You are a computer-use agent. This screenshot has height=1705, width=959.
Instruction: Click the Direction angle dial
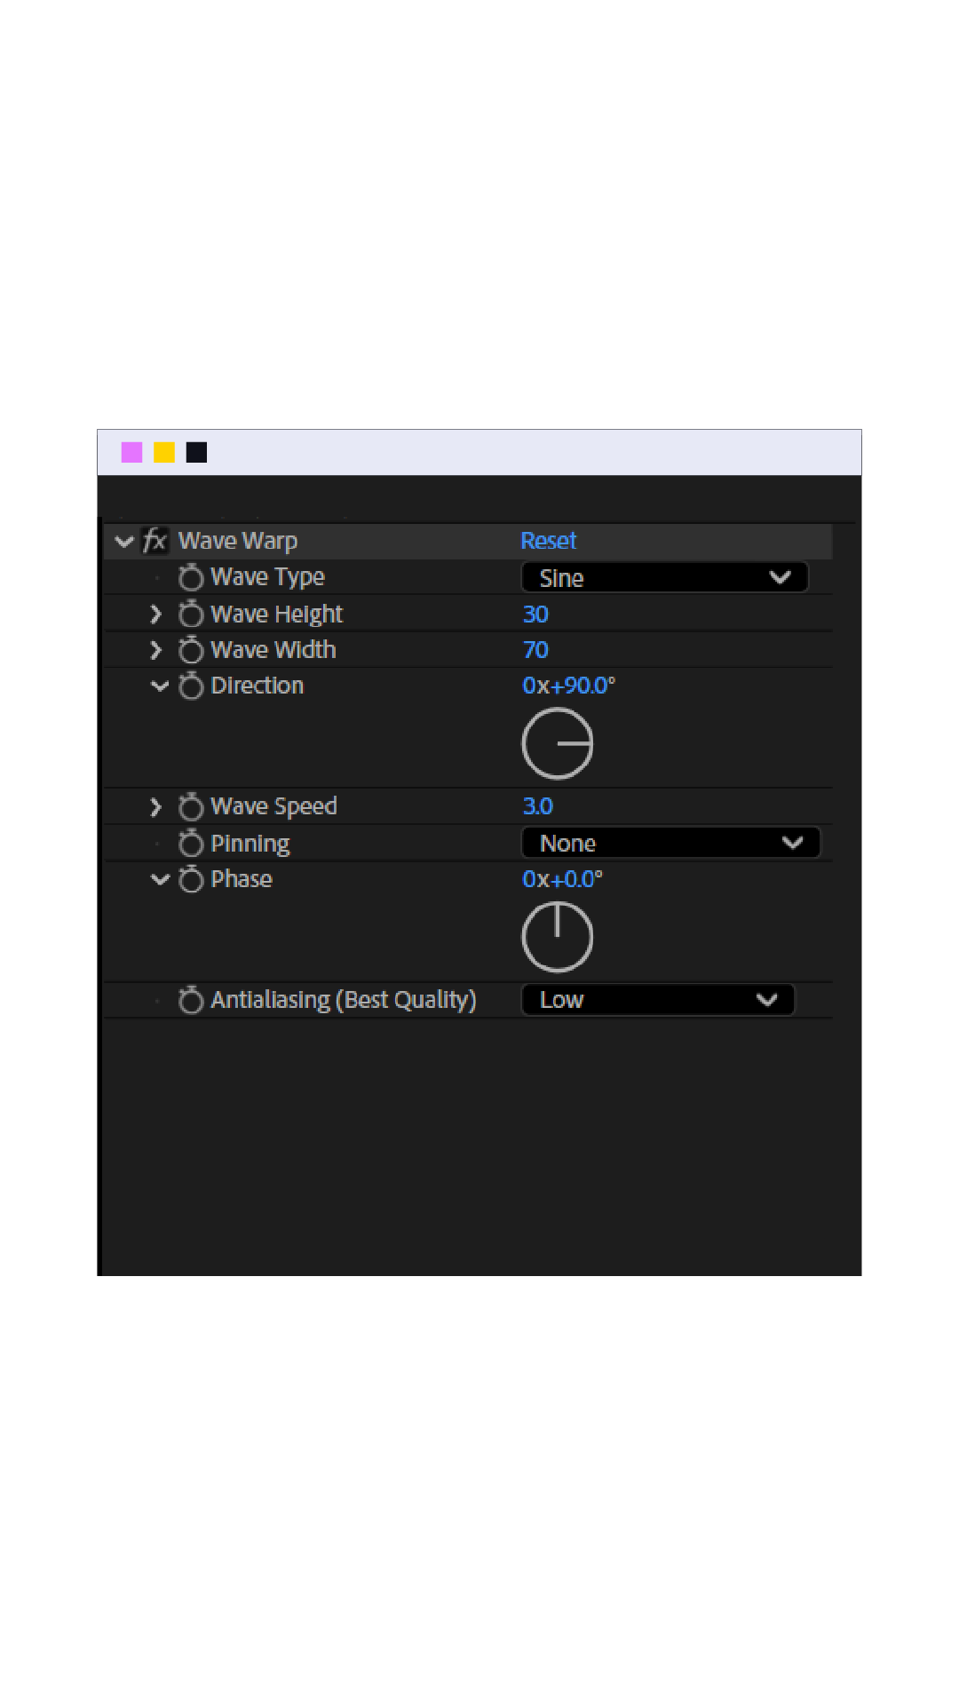coord(558,743)
